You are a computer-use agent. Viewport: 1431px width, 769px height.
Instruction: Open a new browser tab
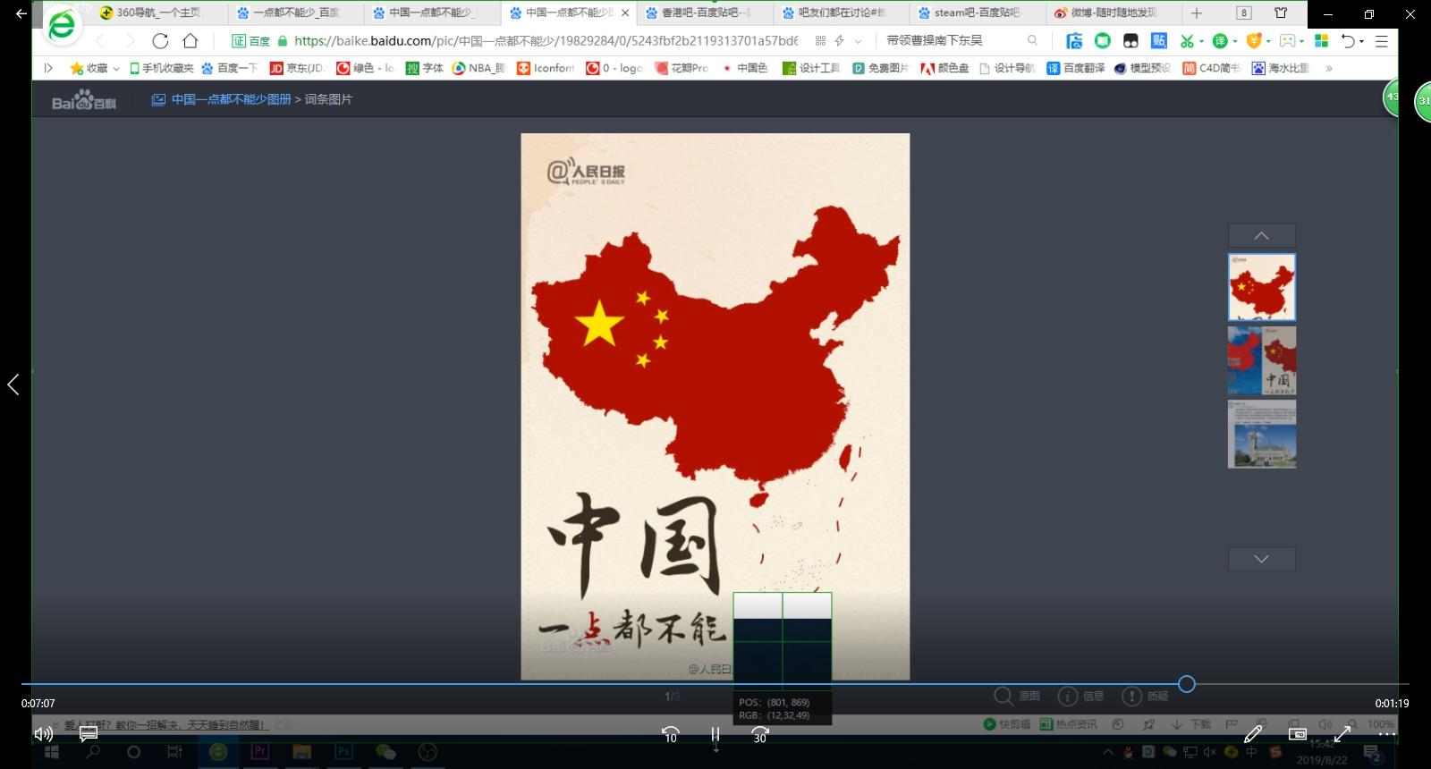coord(1197,13)
